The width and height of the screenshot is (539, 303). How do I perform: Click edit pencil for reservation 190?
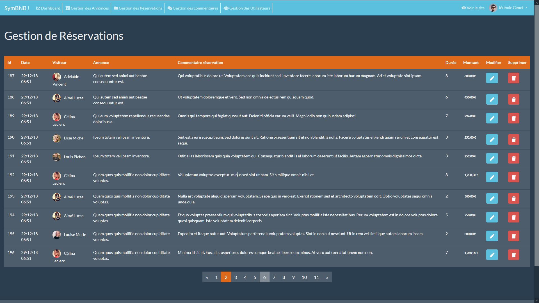click(492, 139)
